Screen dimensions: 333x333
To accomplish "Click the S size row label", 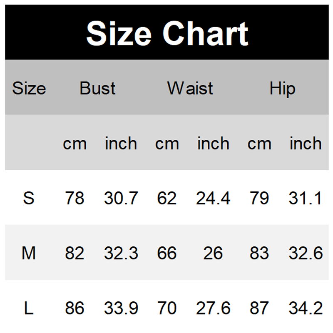I will point(29,198).
